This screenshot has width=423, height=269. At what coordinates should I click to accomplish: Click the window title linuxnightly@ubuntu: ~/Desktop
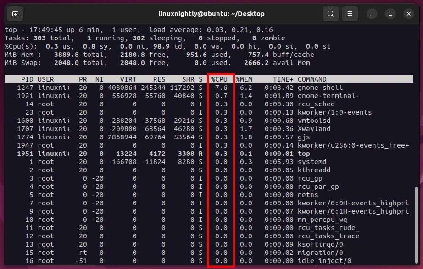coord(211,14)
